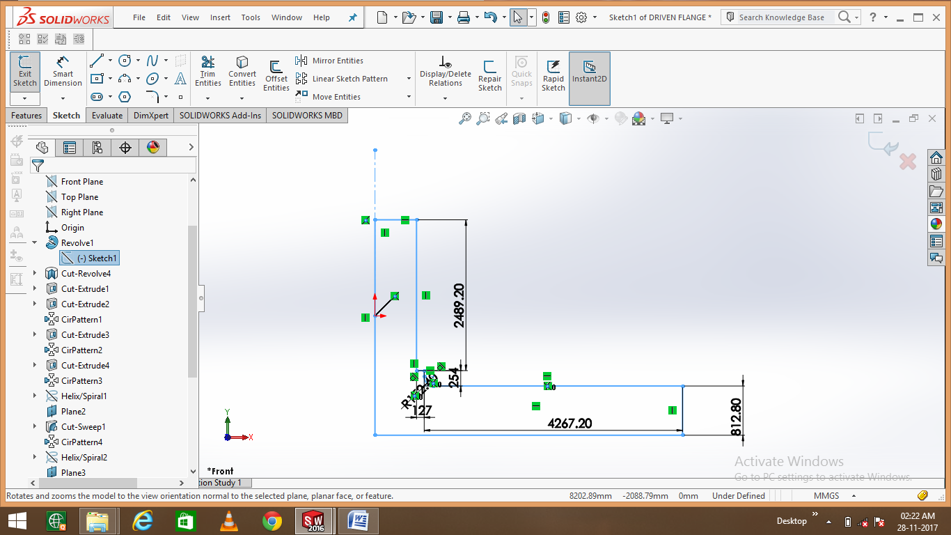Run the Repair Sketch tool
951x535 pixels.
[489, 73]
